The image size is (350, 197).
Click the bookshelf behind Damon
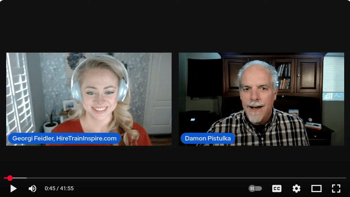pos(284,75)
